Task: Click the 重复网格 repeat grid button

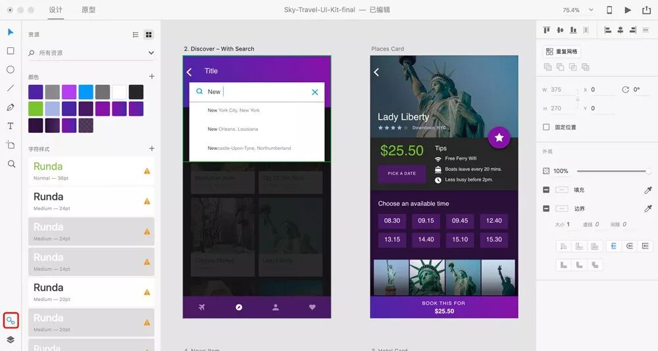Action: (562, 51)
